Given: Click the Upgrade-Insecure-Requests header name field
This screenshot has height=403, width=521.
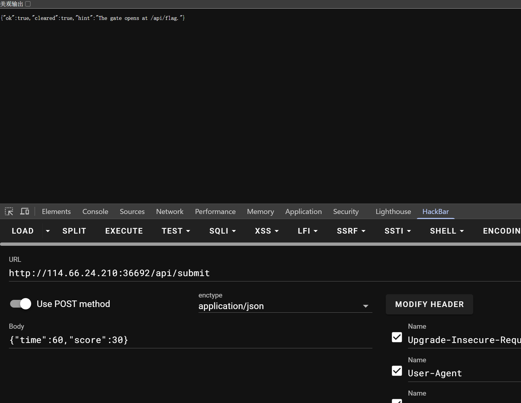Looking at the screenshot, I should (464, 340).
